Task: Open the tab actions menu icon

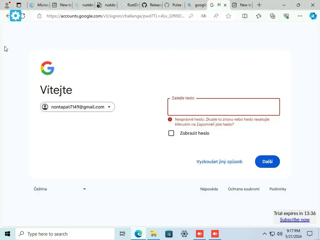Action: (19, 5)
